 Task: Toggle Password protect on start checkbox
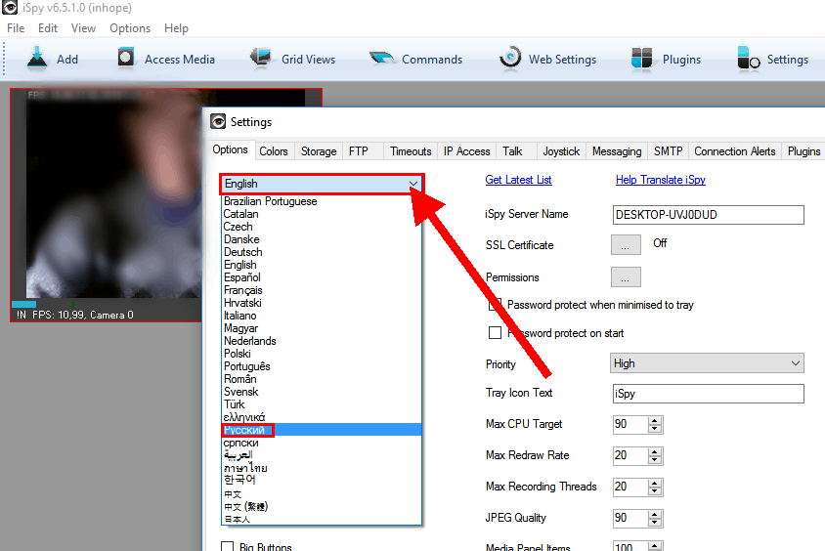(x=495, y=333)
